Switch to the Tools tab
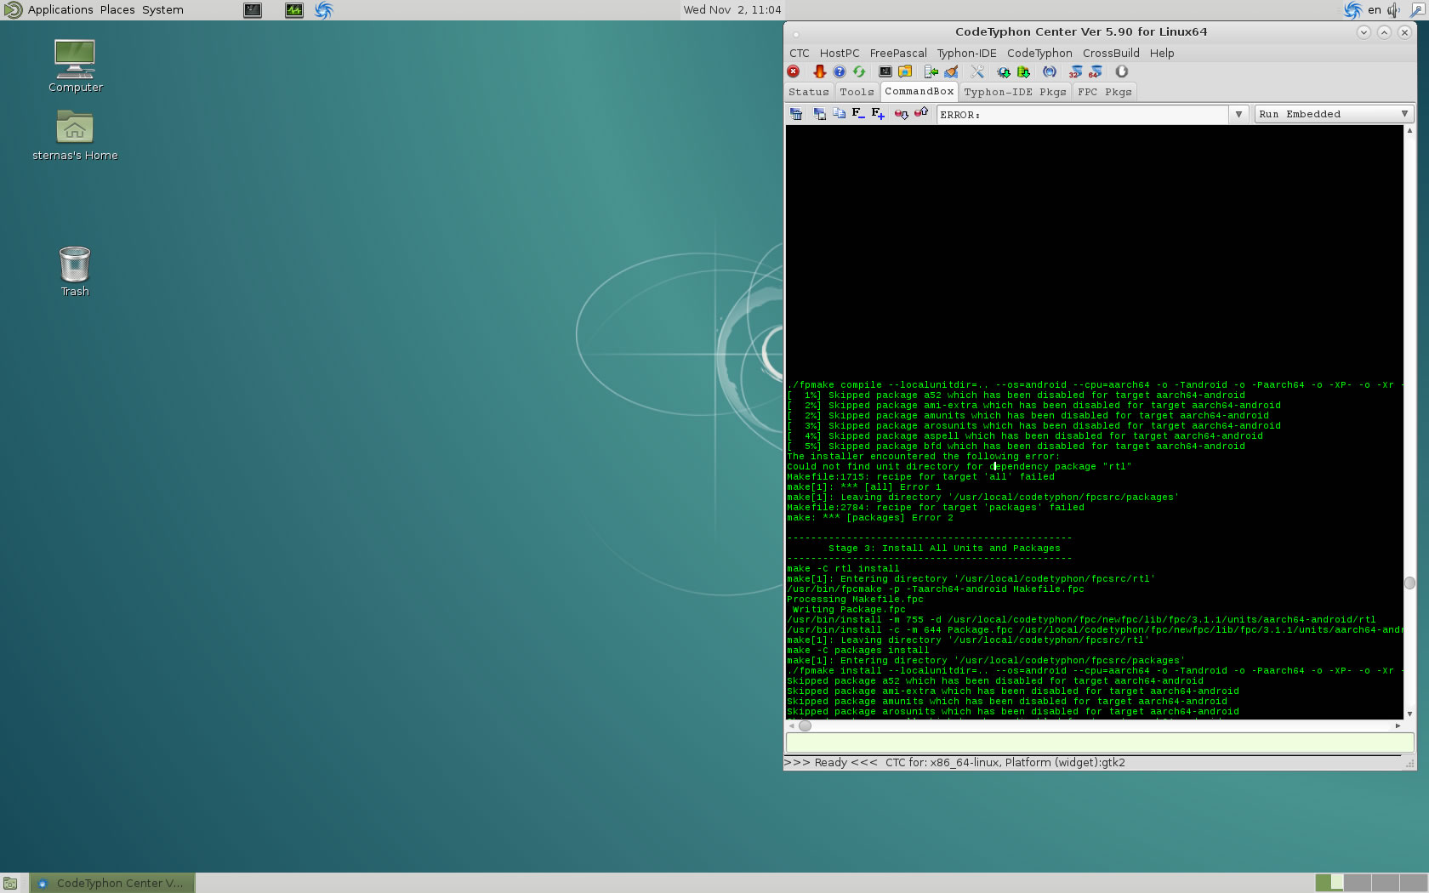 [x=857, y=92]
